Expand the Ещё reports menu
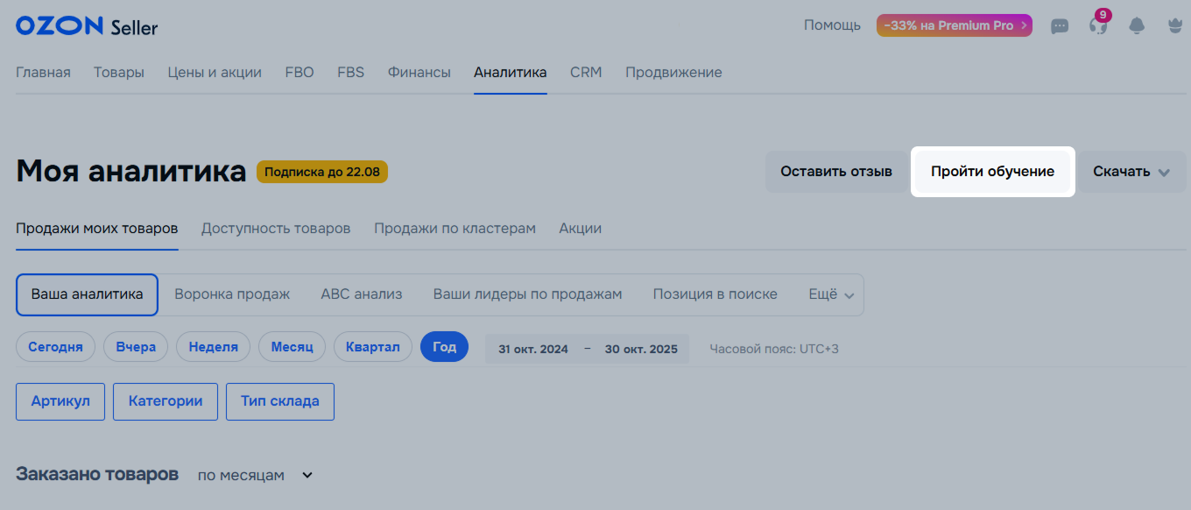The width and height of the screenshot is (1191, 510). point(831,294)
